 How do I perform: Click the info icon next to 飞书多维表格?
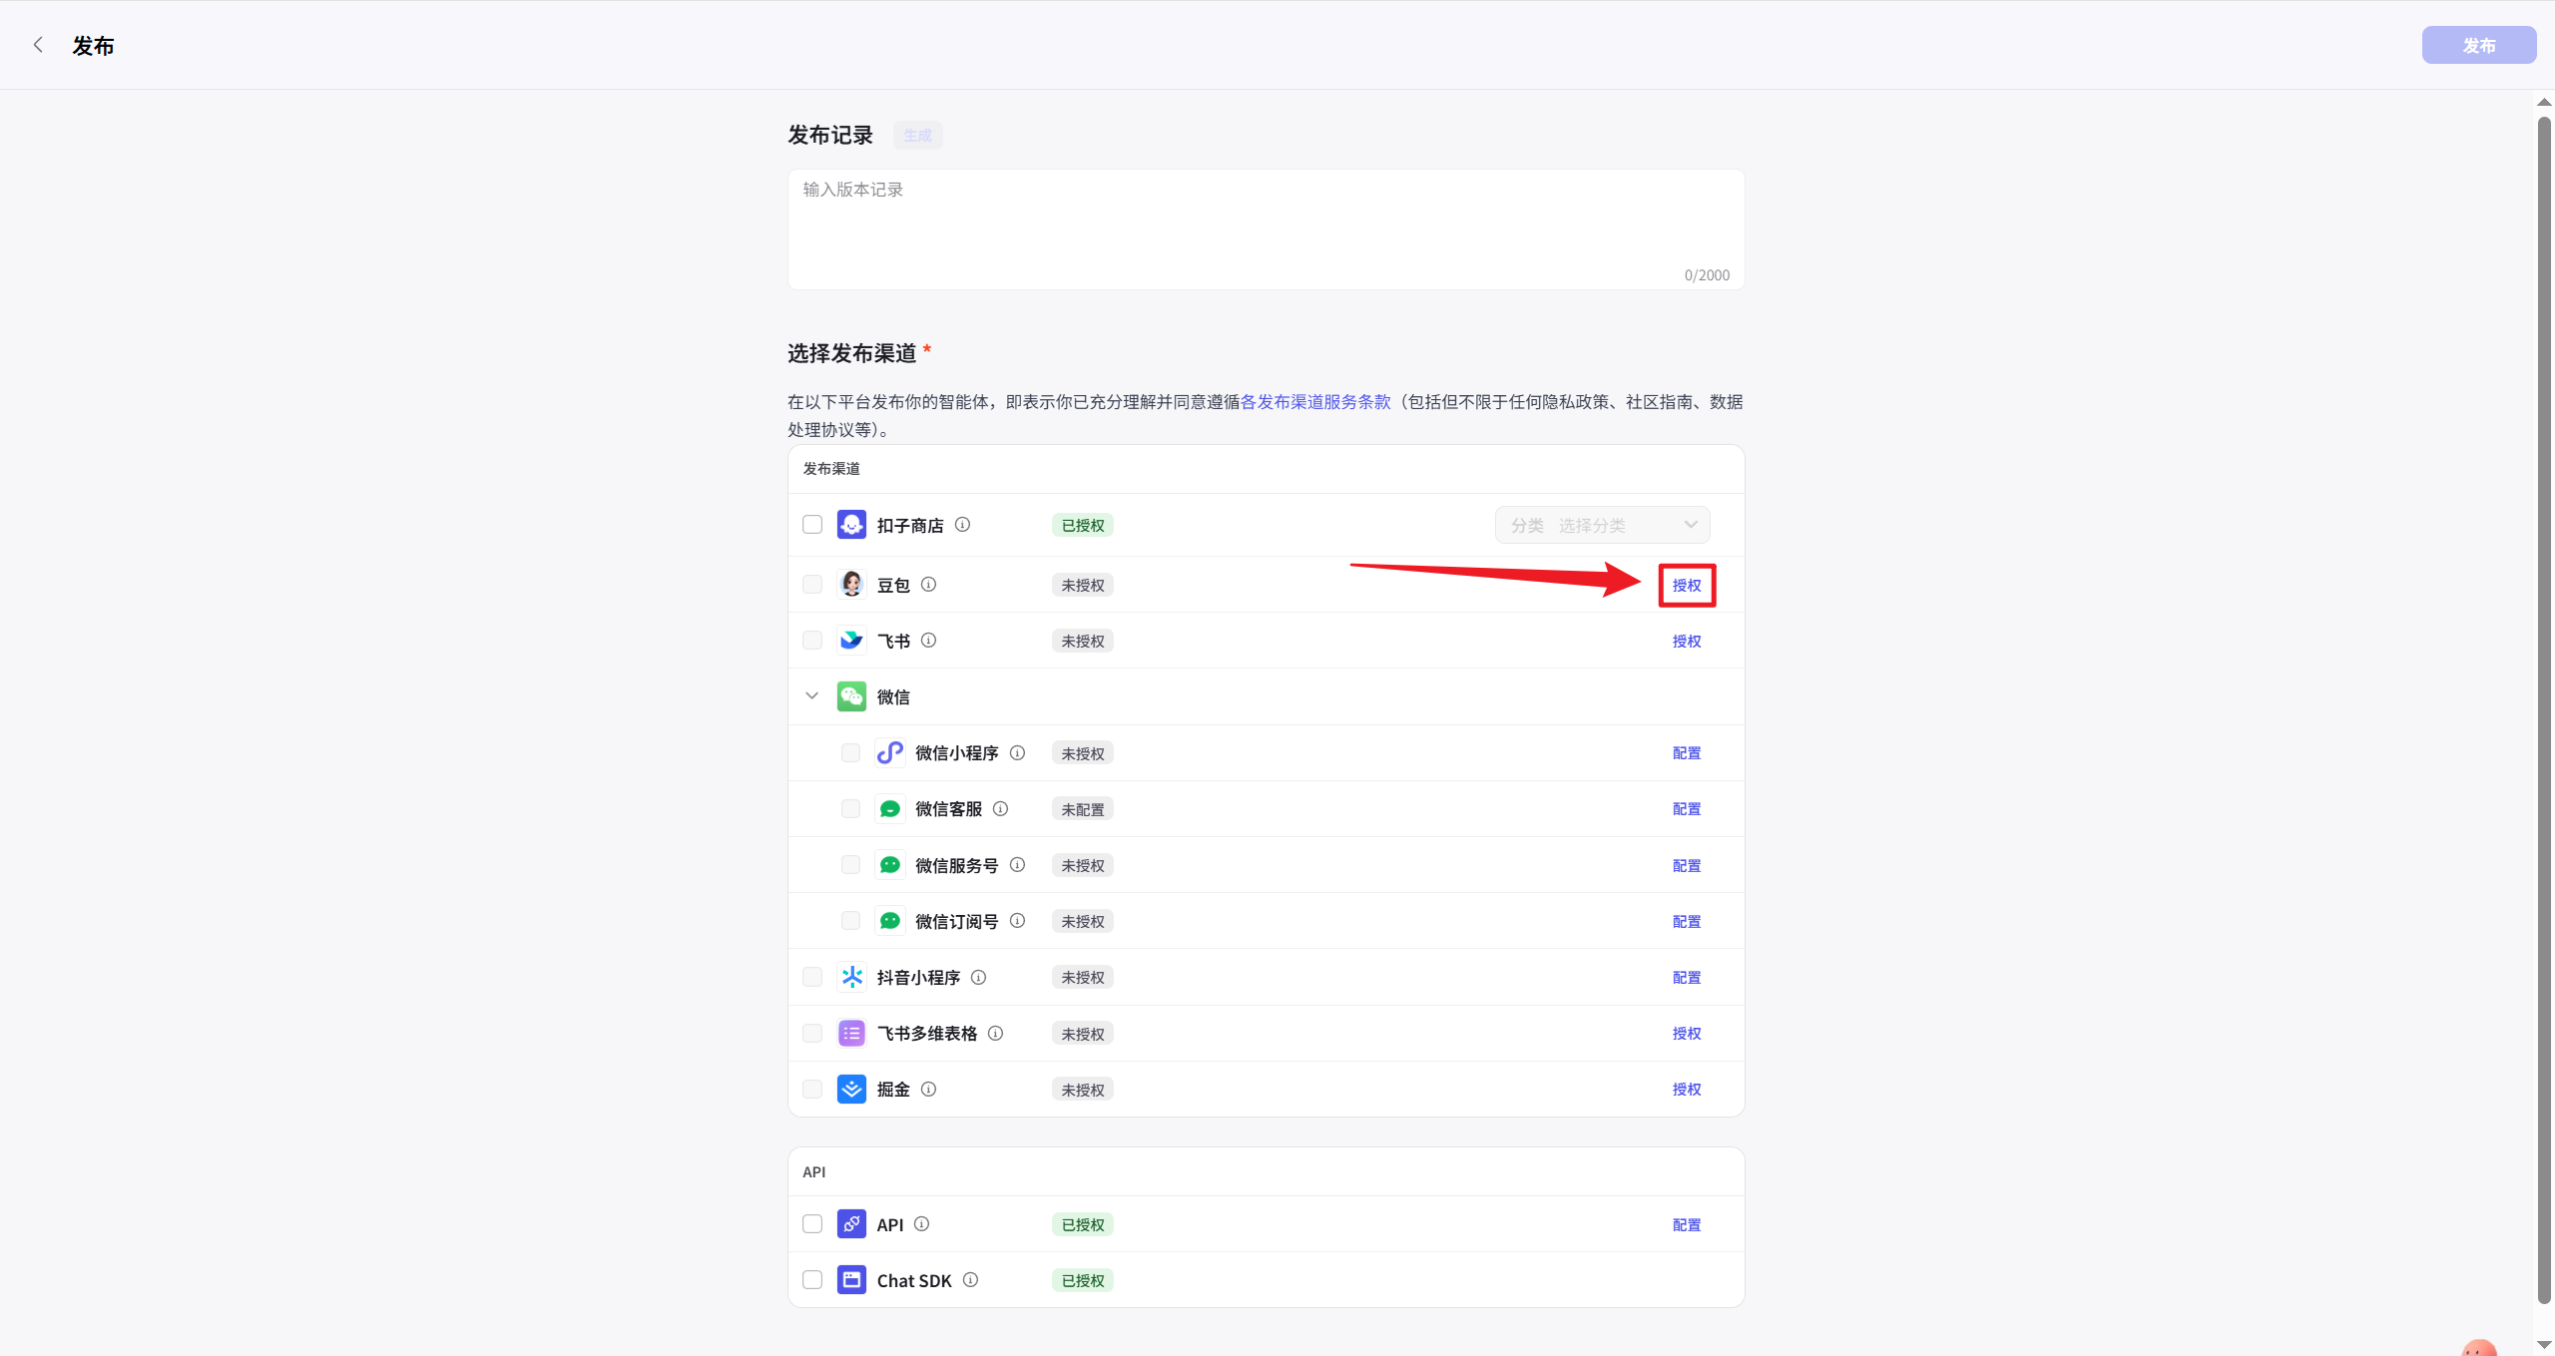(x=996, y=1034)
